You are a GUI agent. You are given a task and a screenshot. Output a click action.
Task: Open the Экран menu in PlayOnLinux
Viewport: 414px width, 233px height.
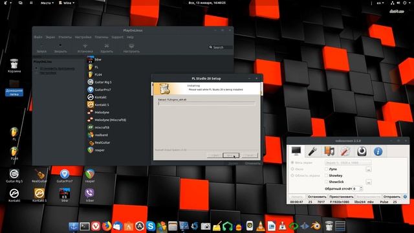point(50,38)
